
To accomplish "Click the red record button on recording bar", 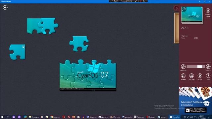I will [141, 1].
